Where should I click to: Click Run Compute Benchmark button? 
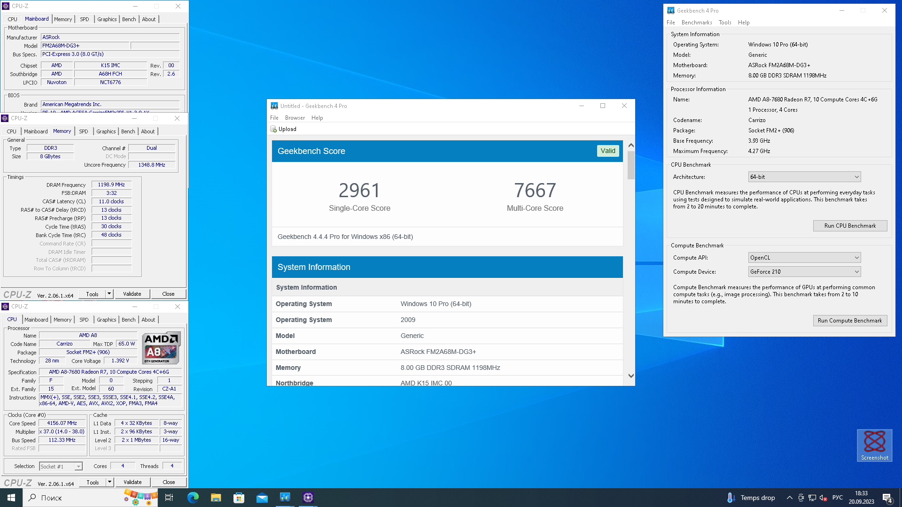850,321
